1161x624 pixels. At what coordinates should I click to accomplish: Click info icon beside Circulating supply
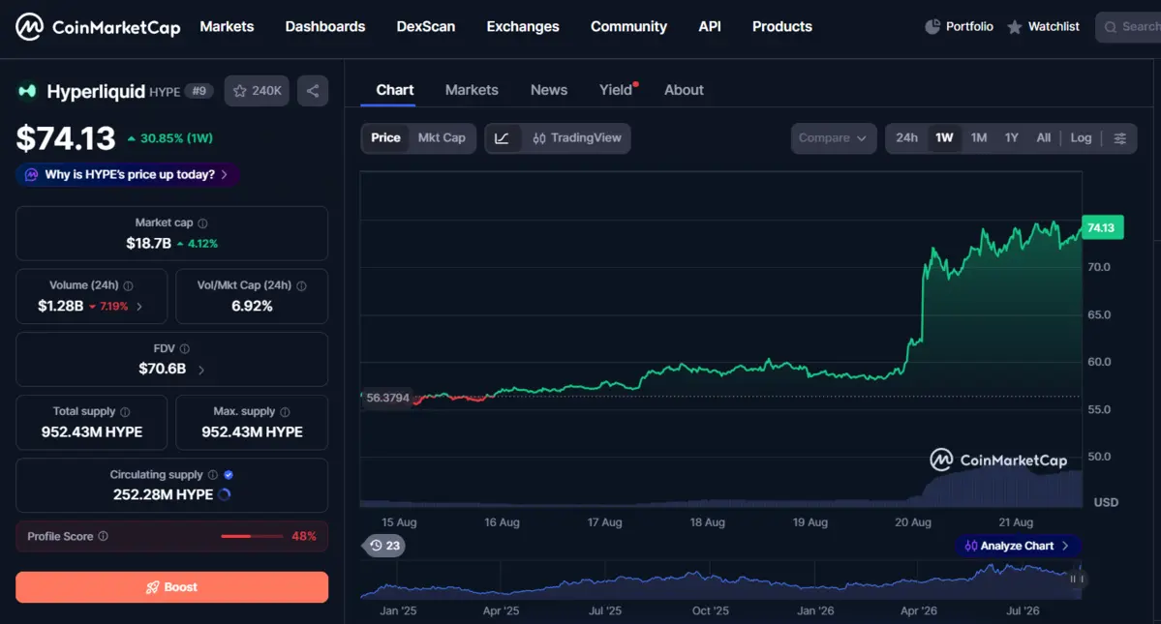(x=212, y=475)
